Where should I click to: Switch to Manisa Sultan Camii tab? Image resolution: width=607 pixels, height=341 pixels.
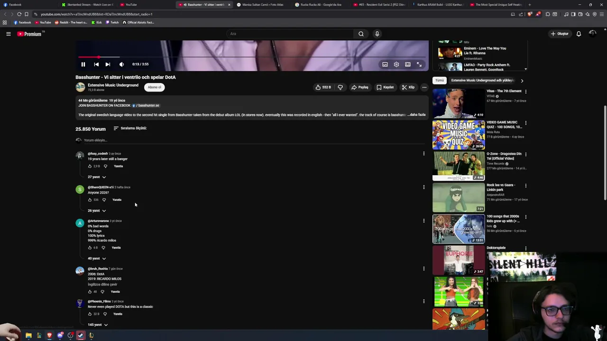(263, 5)
